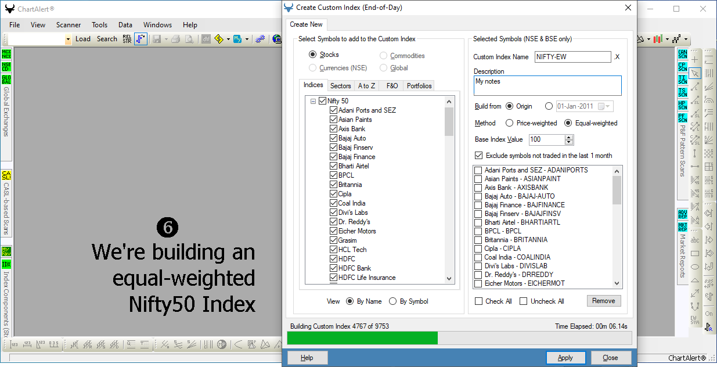
Task: Click the dW toolbar icon
Action: (206, 39)
